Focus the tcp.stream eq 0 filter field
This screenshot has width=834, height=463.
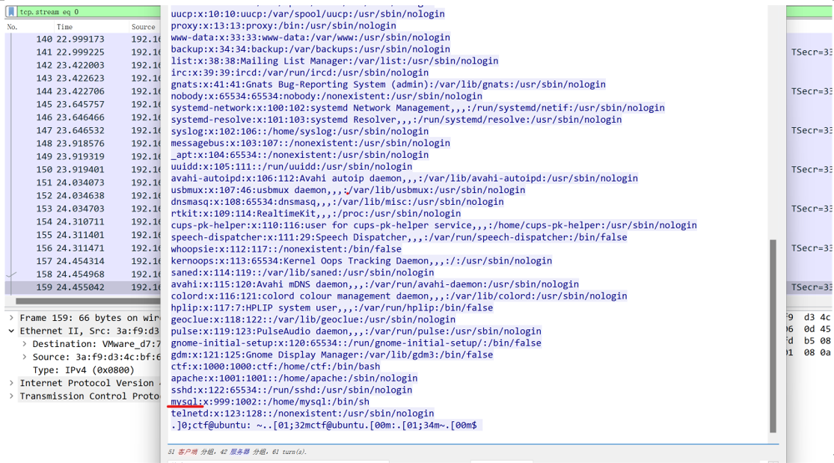click(89, 11)
